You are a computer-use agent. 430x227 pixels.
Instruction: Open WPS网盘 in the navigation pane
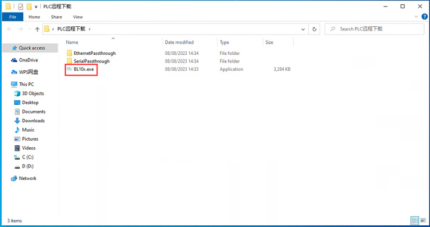click(29, 72)
